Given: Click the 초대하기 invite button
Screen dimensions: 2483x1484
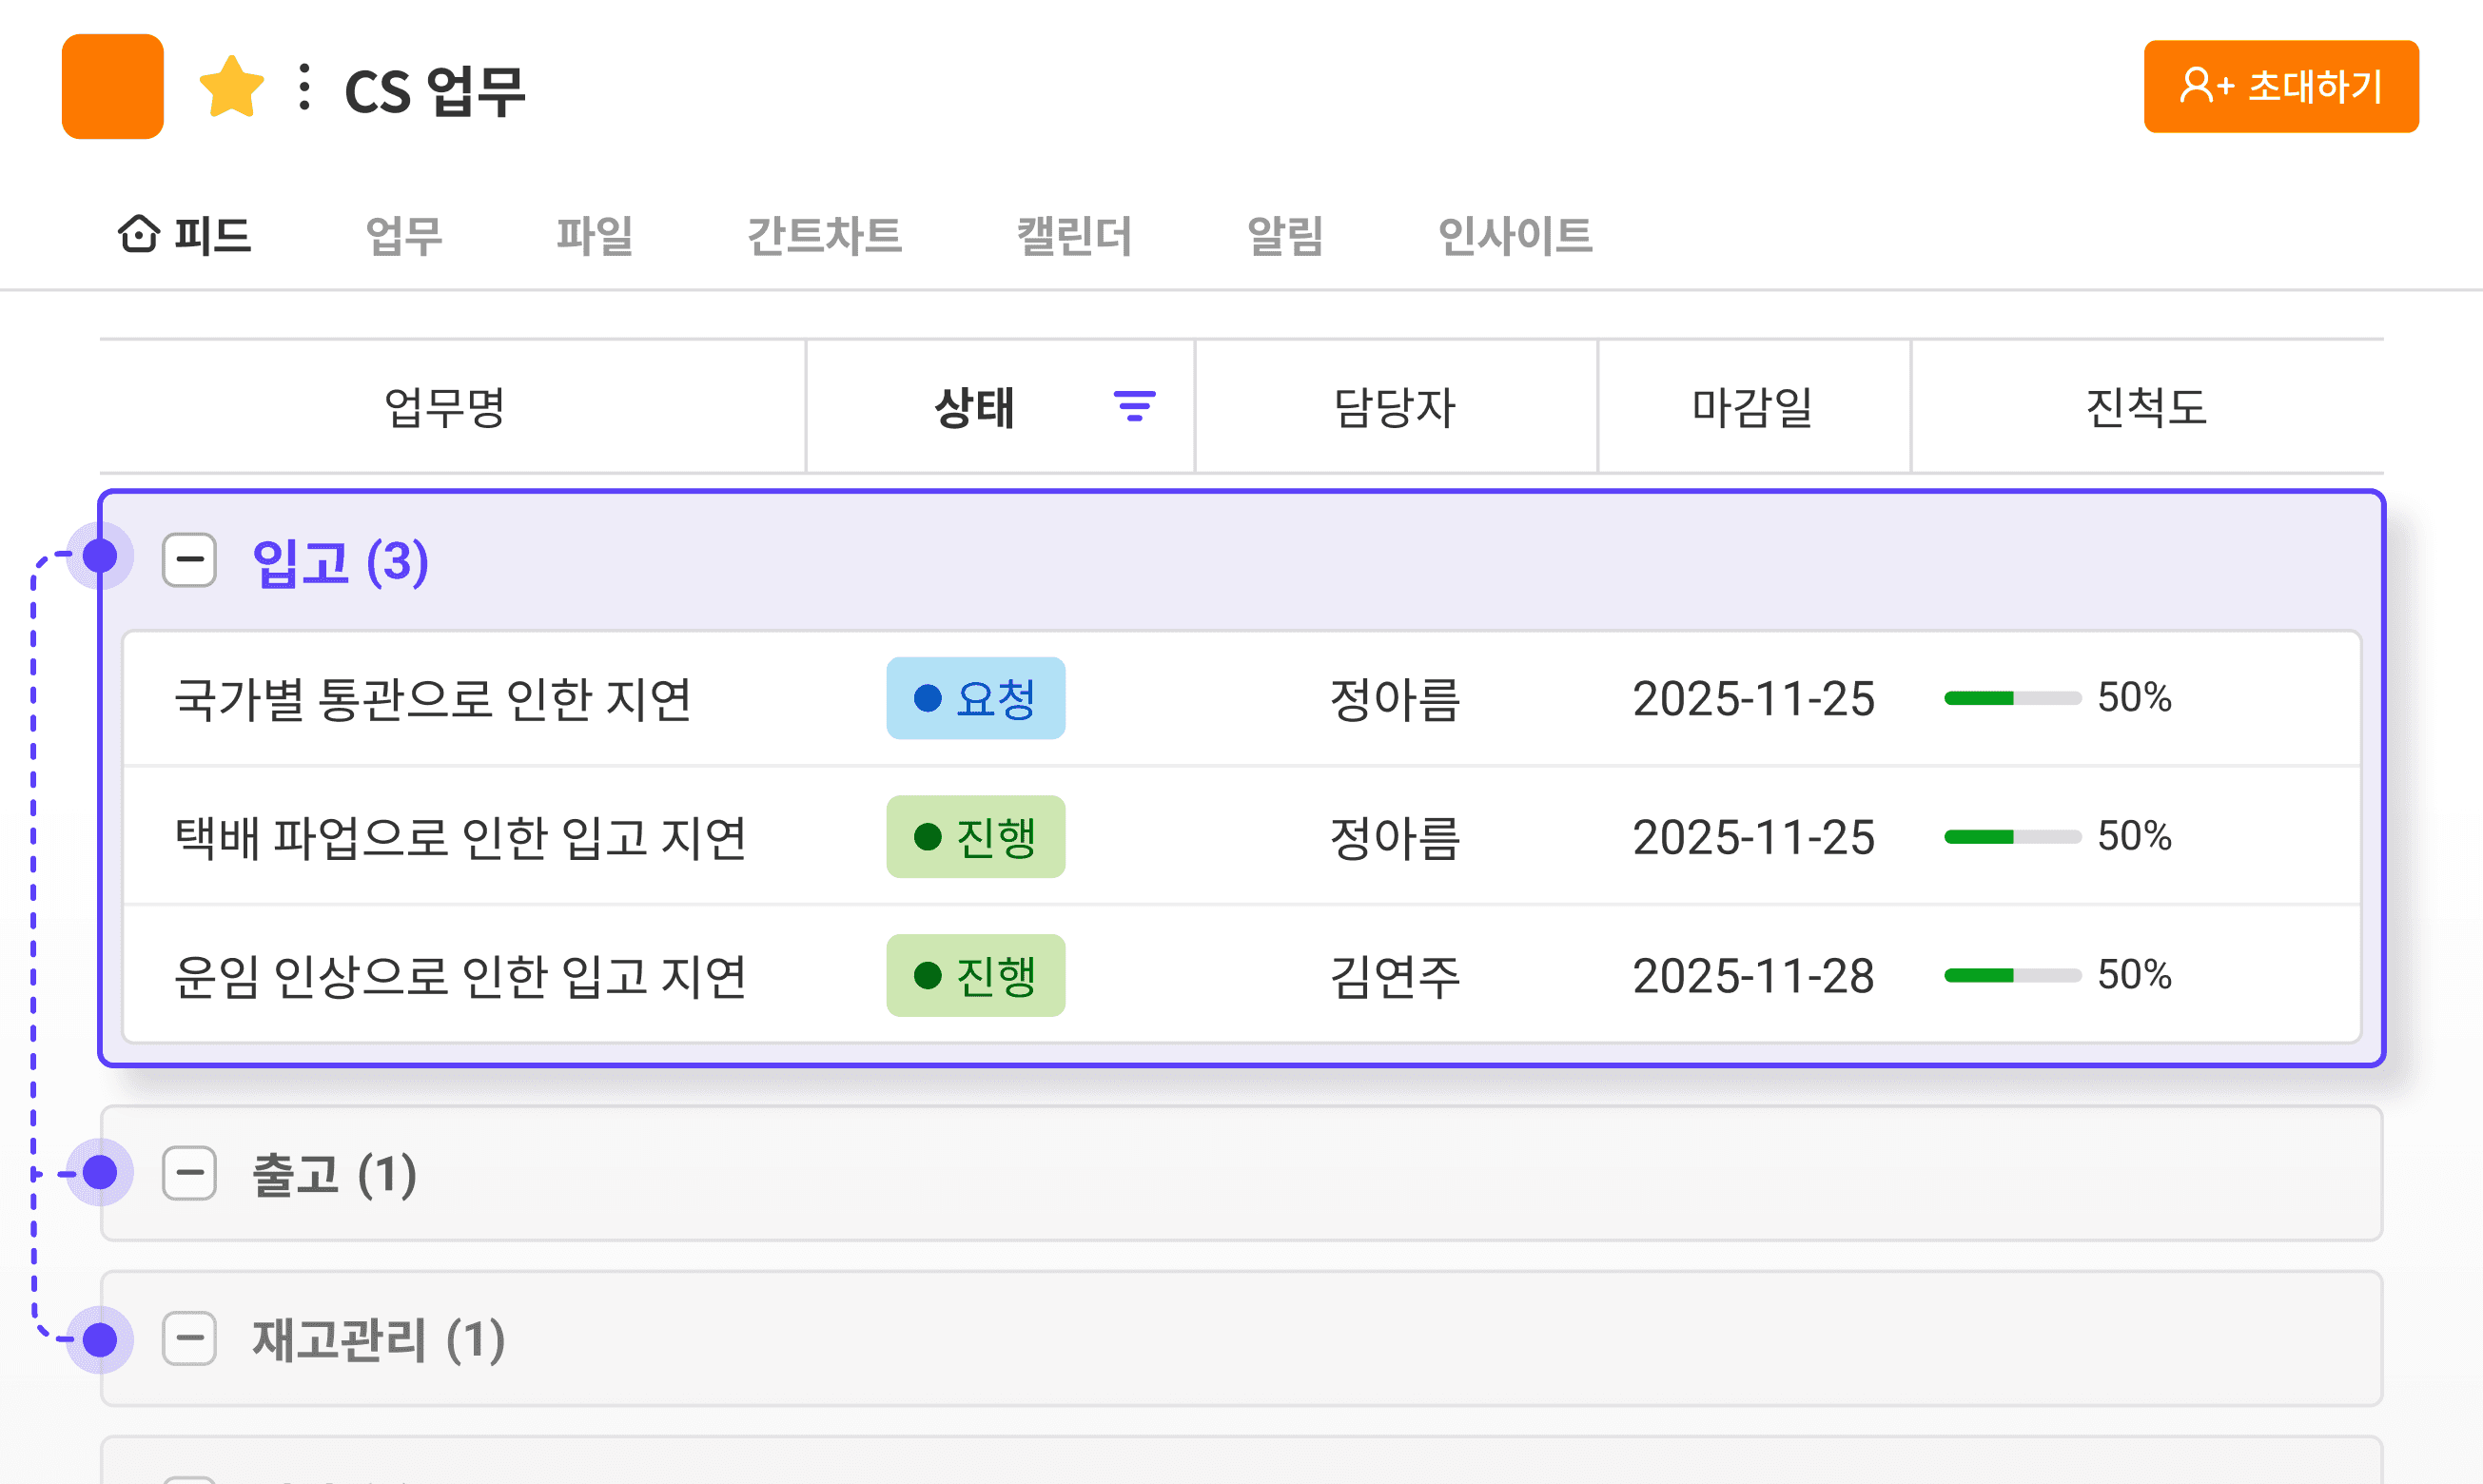Looking at the screenshot, I should [x=2280, y=87].
